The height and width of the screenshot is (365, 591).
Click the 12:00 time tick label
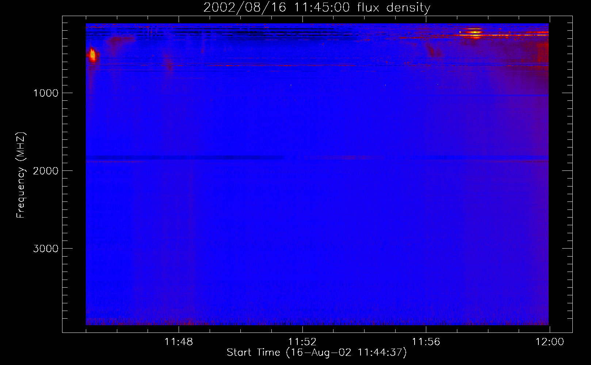coord(550,342)
